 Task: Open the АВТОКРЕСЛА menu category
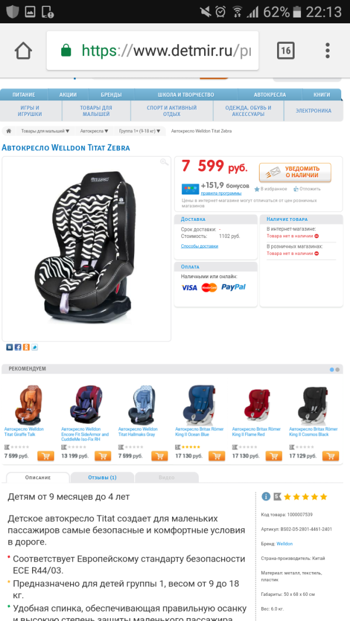coord(270,95)
